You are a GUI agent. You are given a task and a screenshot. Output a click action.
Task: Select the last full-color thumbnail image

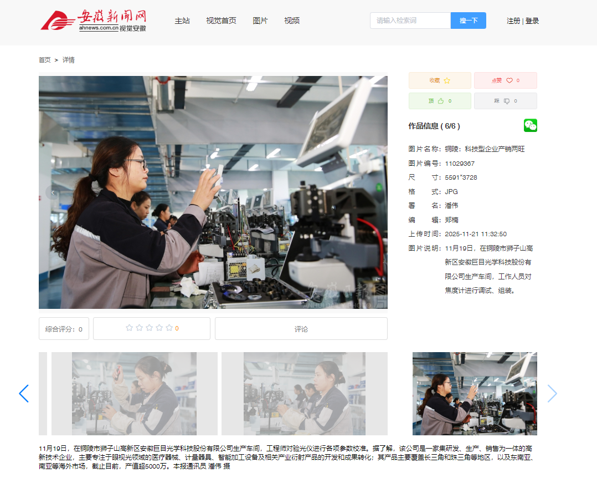[x=475, y=394]
